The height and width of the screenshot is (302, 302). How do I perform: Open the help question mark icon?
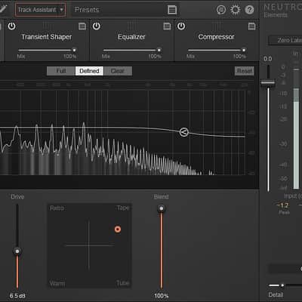point(249,10)
